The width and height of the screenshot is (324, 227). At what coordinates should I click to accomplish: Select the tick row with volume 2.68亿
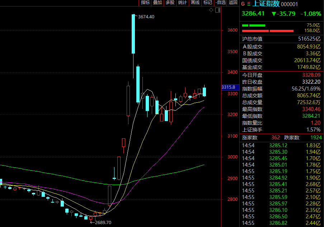pyautogui.click(x=281, y=184)
